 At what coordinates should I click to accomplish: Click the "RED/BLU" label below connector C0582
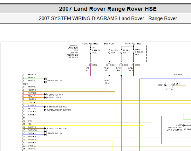click(88, 69)
